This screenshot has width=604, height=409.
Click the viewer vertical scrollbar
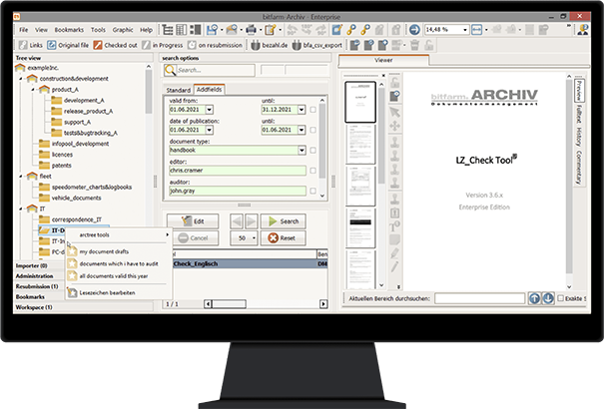(569, 177)
